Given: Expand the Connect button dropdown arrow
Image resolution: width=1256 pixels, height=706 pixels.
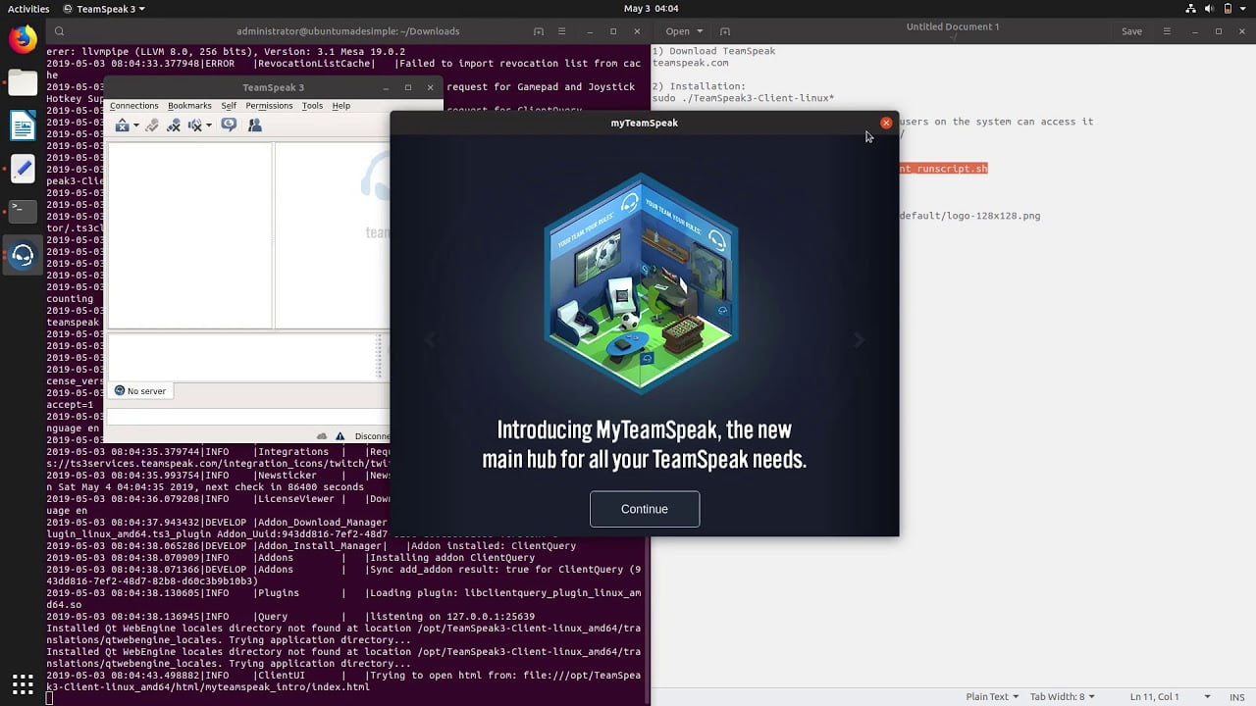Looking at the screenshot, I should [135, 126].
